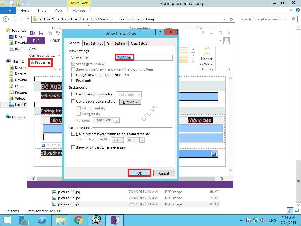Click the InfoPath Save icon
This screenshot has height=226, width=301.
click(41, 33)
